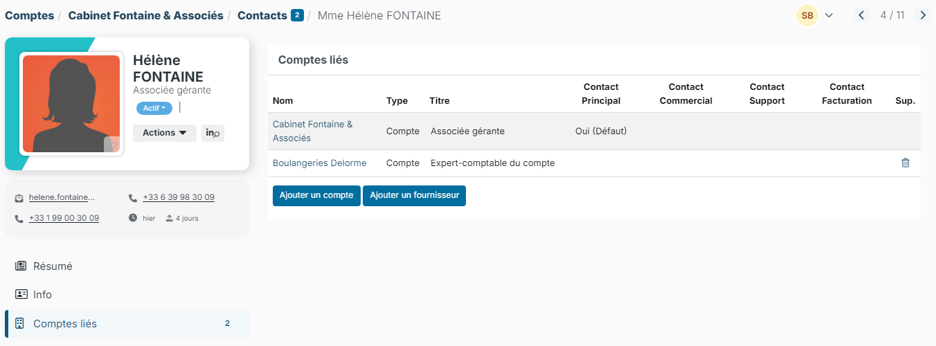Click the Contact Support column header
Screen dimensions: 936x346
(767, 93)
